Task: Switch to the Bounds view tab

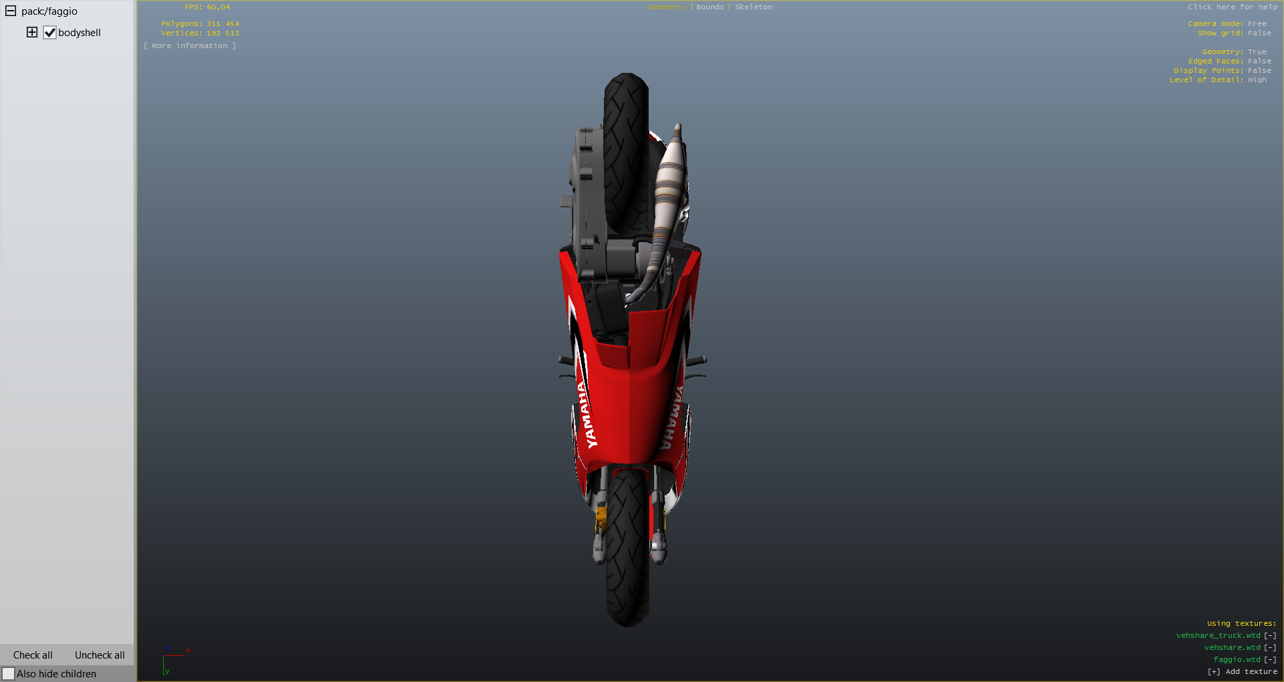Action: [710, 7]
